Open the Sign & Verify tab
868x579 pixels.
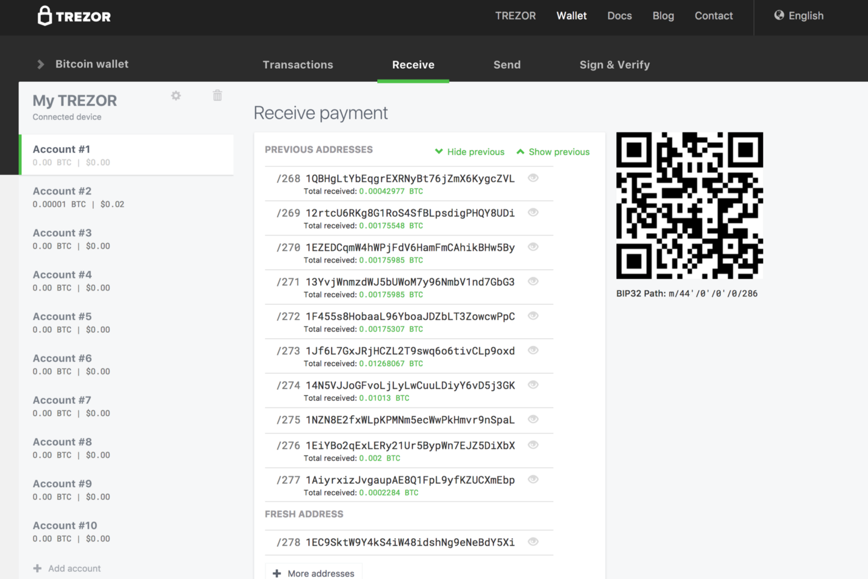[615, 65]
